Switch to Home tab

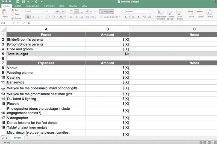[7, 6]
